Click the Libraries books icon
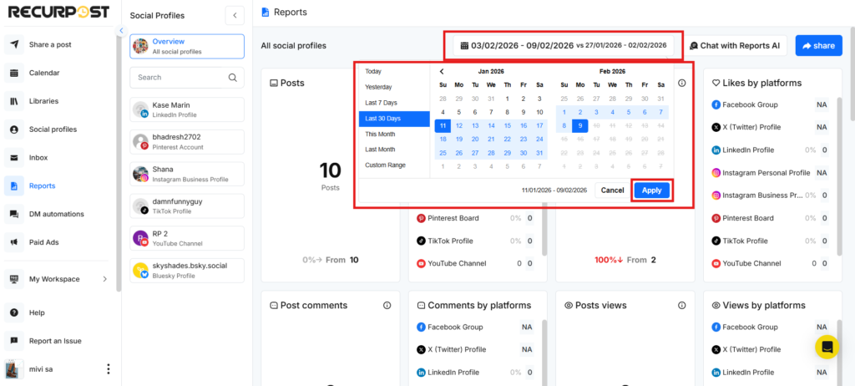 click(14, 101)
